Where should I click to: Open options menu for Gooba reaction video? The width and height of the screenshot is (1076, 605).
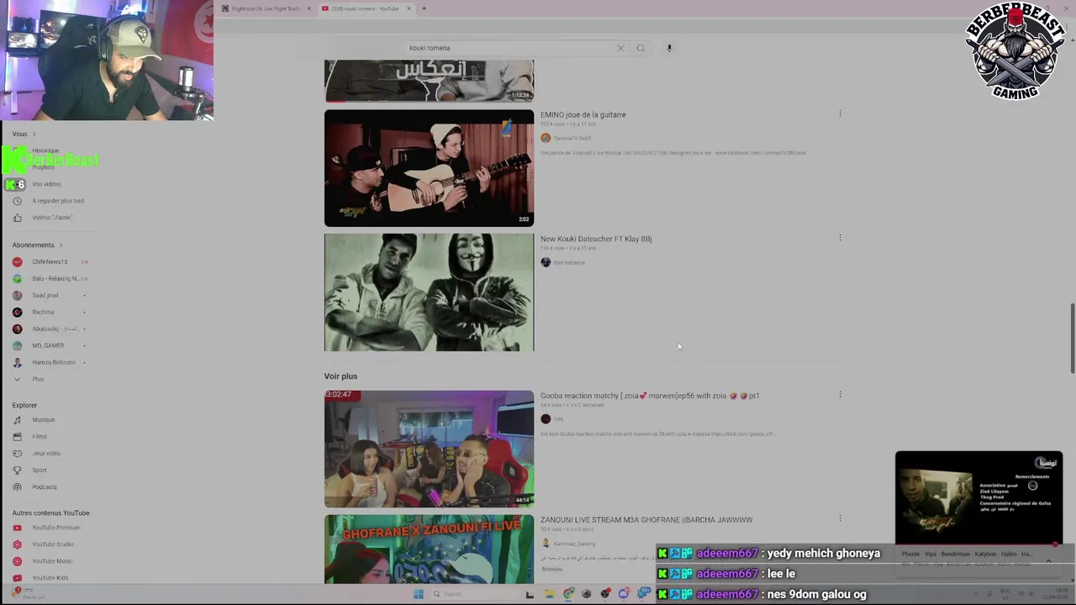pyautogui.click(x=840, y=394)
